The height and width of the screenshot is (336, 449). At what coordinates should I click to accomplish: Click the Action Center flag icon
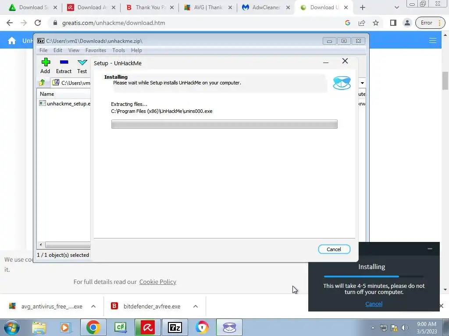pos(394,328)
